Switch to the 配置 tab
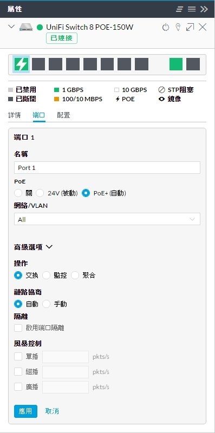Image resolution: width=215 pixels, height=433 pixels. pyautogui.click(x=63, y=115)
